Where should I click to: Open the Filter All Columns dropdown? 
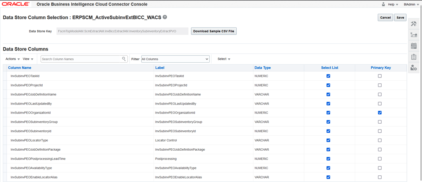click(175, 59)
